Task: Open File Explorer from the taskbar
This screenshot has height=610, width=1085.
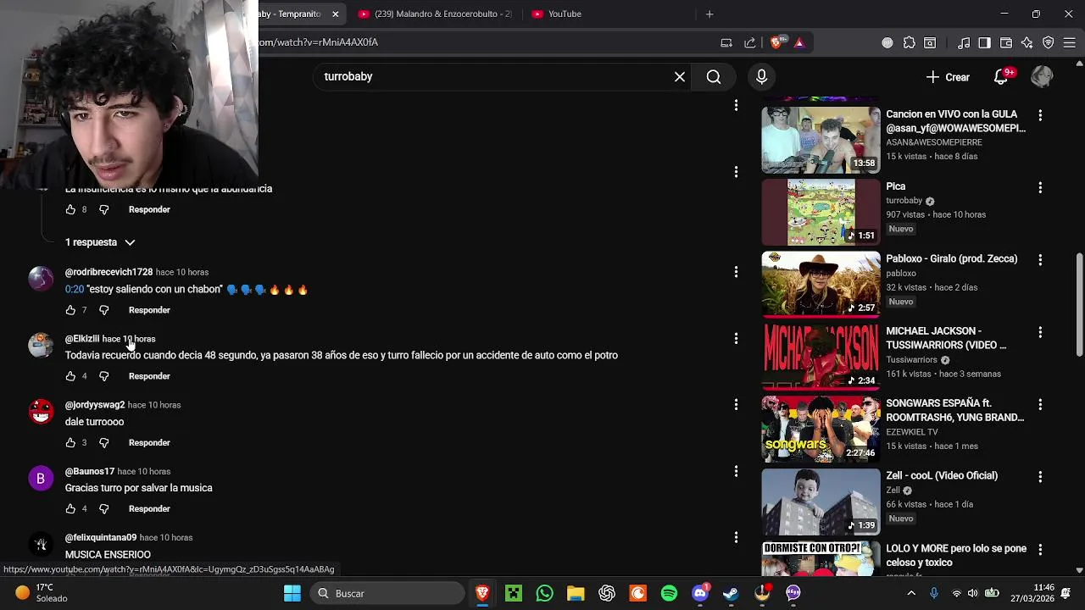Action: coord(576,594)
